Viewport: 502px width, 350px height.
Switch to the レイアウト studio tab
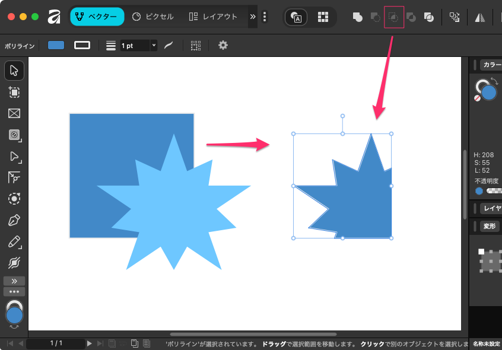(213, 17)
